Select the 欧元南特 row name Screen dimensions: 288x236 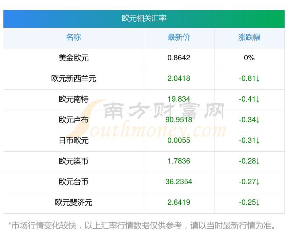click(74, 99)
